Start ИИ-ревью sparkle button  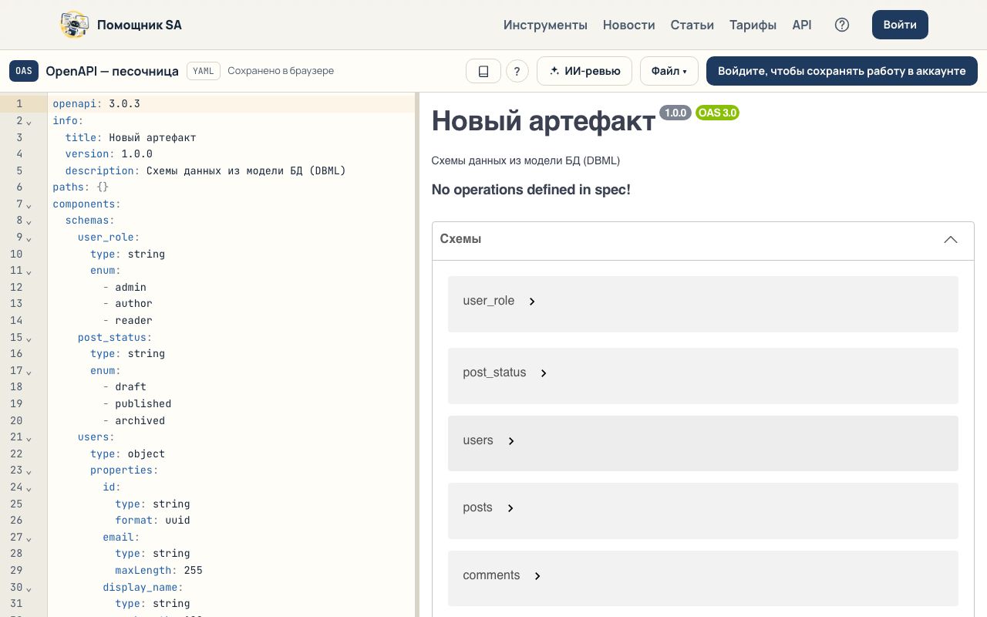(584, 71)
